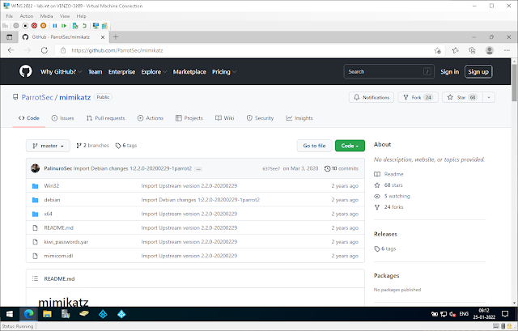The image size is (518, 331).
Task: Open File Explorer from the taskbar
Action: 47,314
